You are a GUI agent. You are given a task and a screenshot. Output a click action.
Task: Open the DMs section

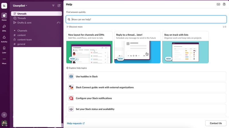click(4, 28)
